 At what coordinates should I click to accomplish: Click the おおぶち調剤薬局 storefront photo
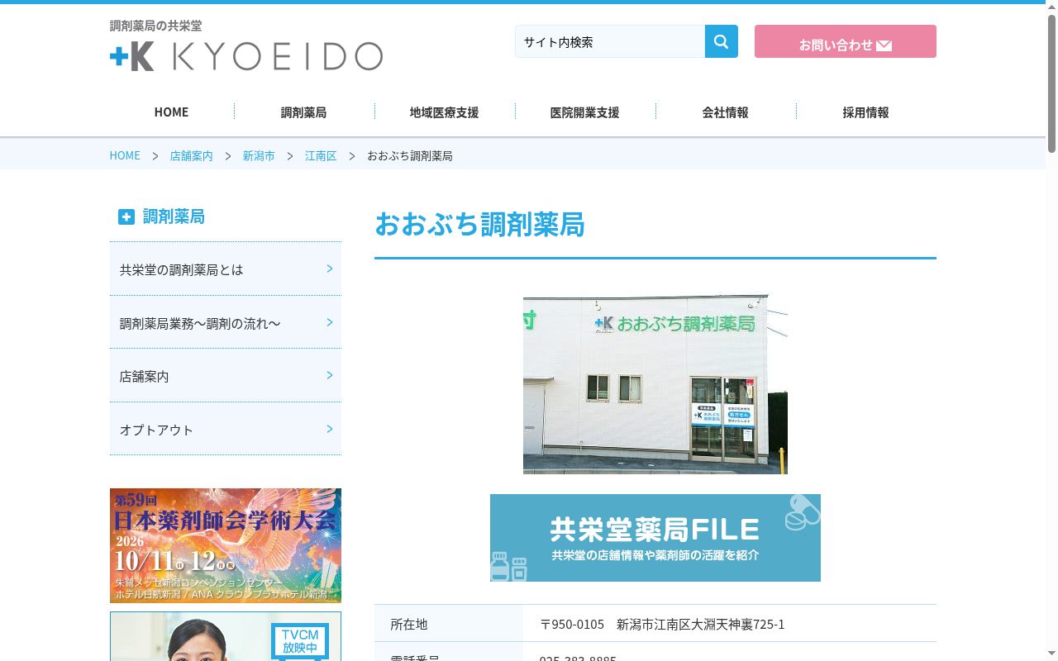[655, 384]
